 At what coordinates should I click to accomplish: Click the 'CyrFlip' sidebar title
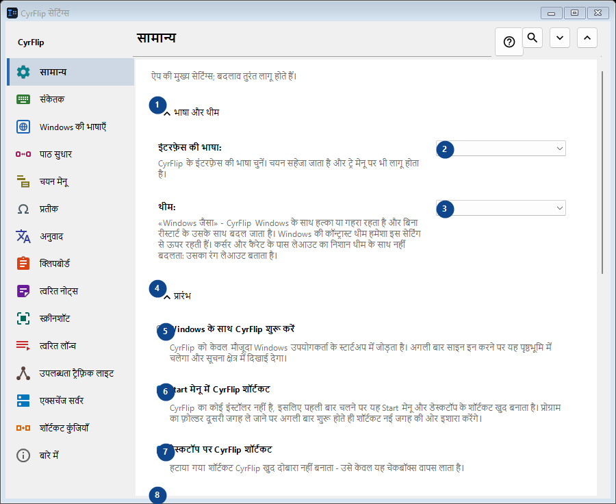31,42
